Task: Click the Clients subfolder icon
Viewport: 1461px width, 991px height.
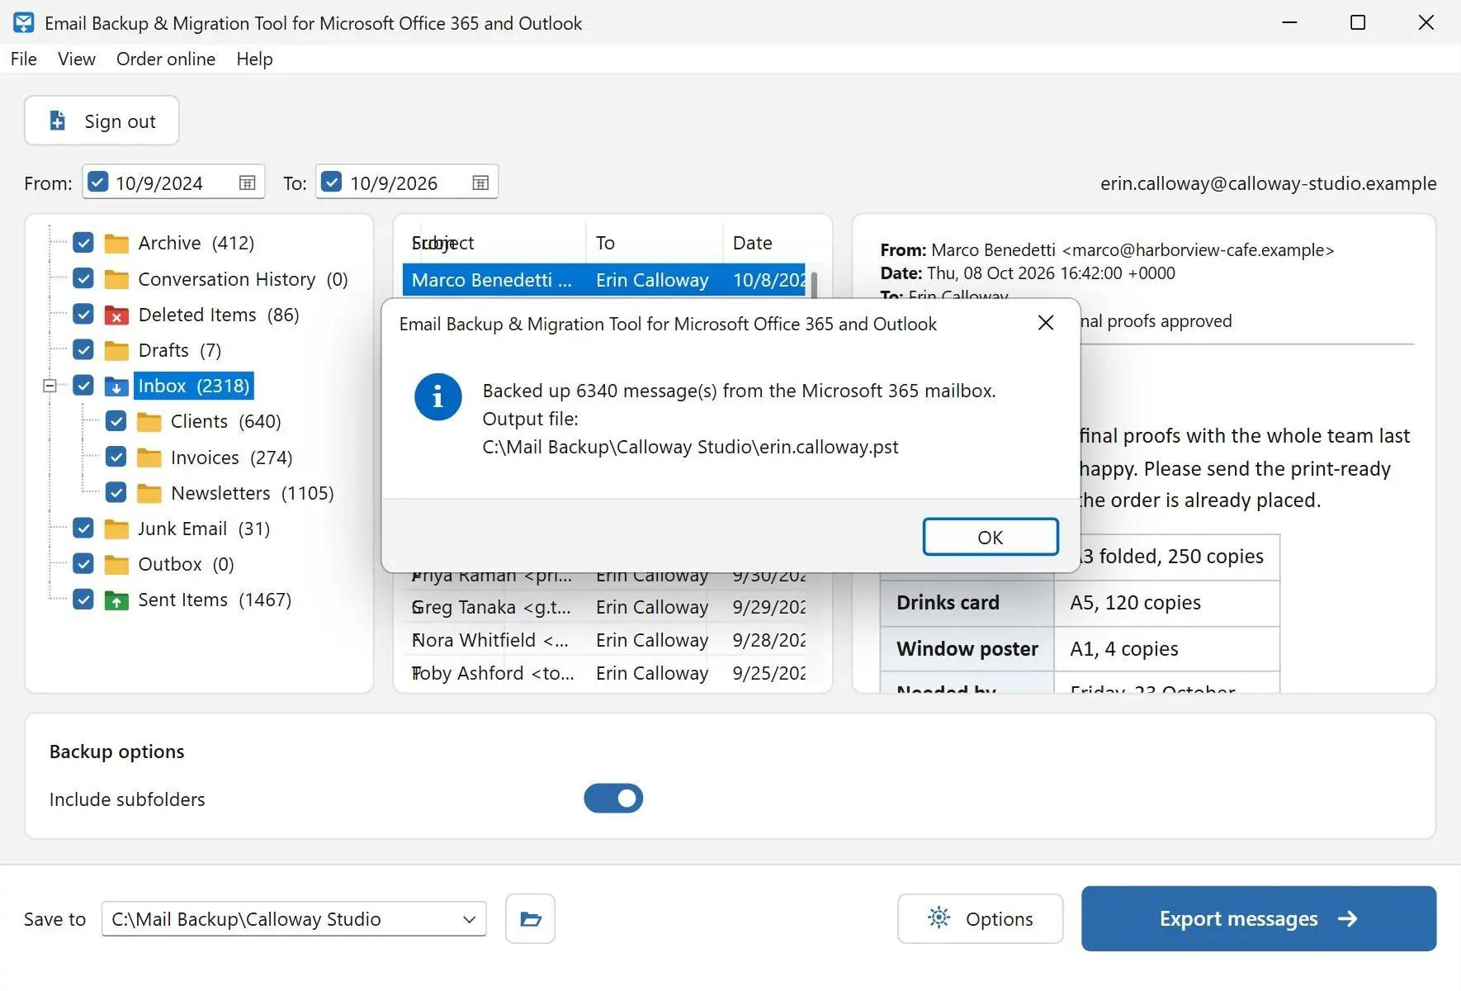Action: click(x=149, y=422)
